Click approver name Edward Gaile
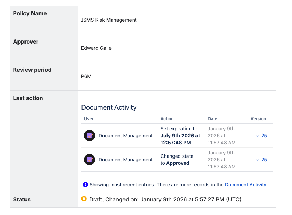This screenshot has height=215, width=292. pos(96,48)
